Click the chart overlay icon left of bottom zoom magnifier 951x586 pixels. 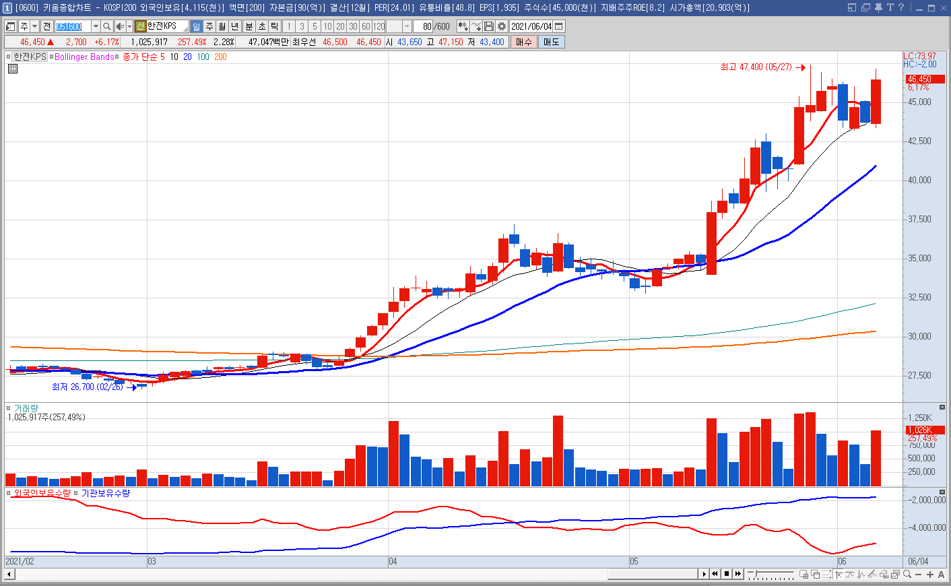[x=895, y=574]
